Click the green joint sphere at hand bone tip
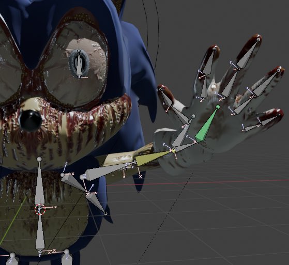The height and width of the screenshot is (265, 289). 218,107
